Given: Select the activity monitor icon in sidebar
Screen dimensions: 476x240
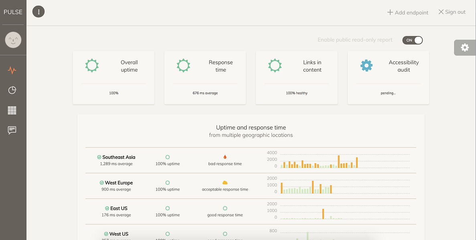Looking at the screenshot, I should pos(12,70).
